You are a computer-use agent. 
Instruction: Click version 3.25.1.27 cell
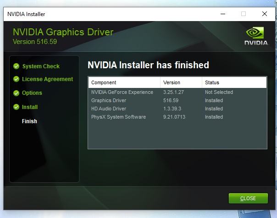[173, 92]
